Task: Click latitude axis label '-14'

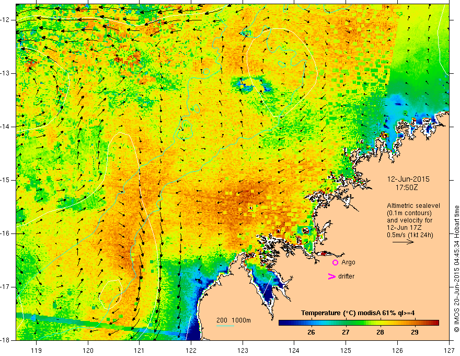Action: tap(5, 127)
